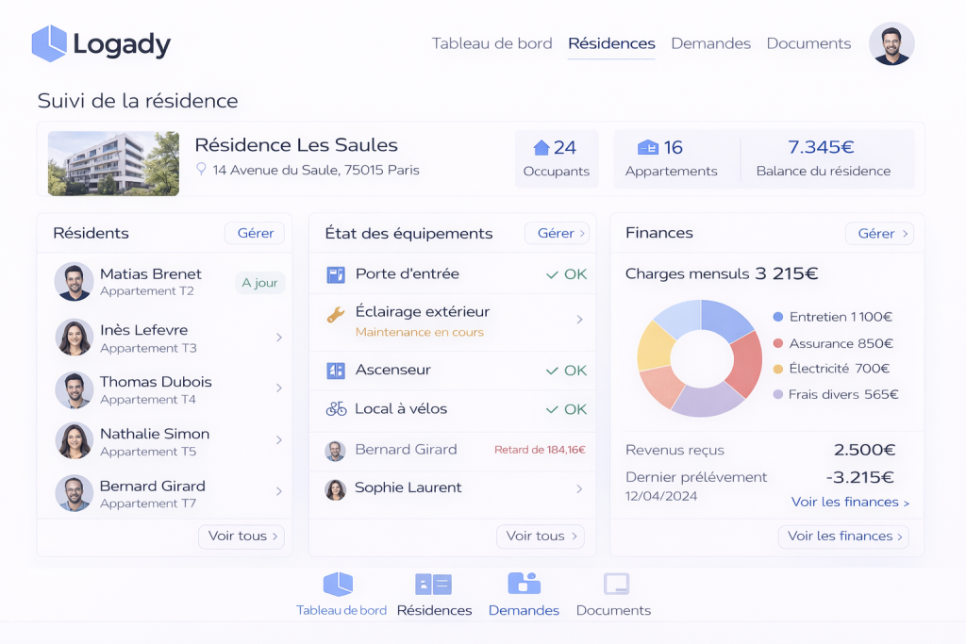This screenshot has width=966, height=644.
Task: Click the Tableau de bord bottom icon
Action: point(339,584)
